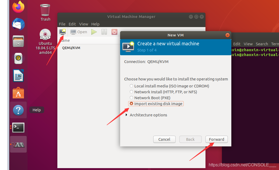Open Ubuntu Software from the dock
This screenshot has height=170, width=279.
[x=18, y=93]
